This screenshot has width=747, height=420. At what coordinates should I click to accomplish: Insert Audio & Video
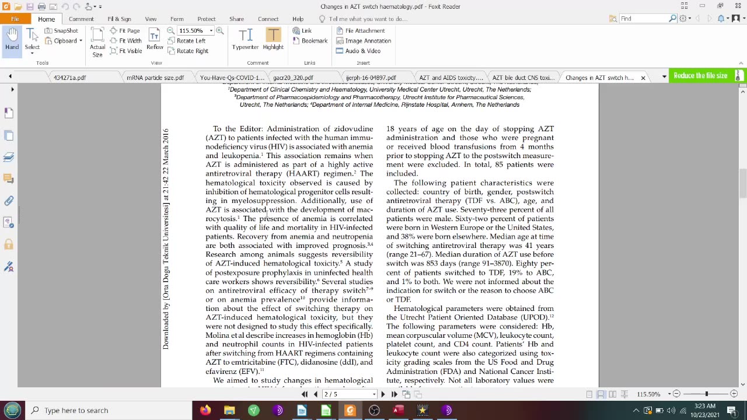coord(358,51)
